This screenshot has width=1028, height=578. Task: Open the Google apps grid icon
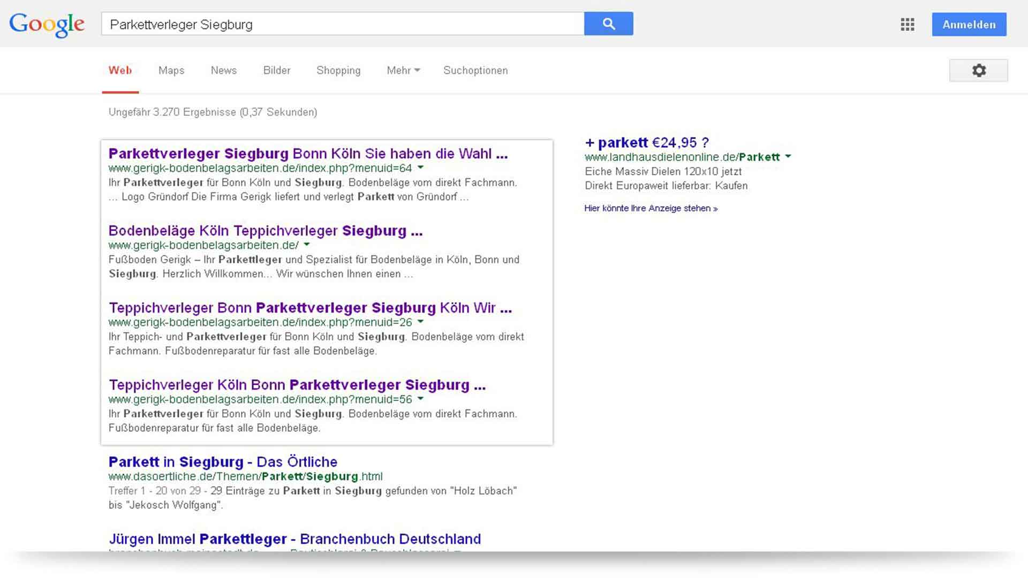[x=907, y=25]
